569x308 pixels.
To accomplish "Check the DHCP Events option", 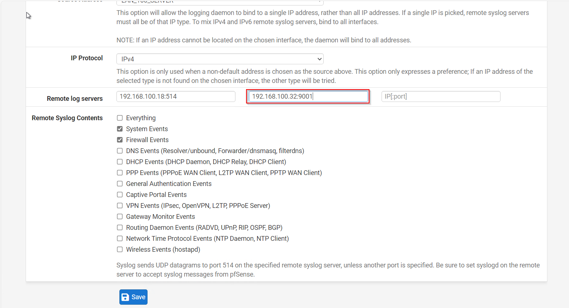I will tap(120, 162).
